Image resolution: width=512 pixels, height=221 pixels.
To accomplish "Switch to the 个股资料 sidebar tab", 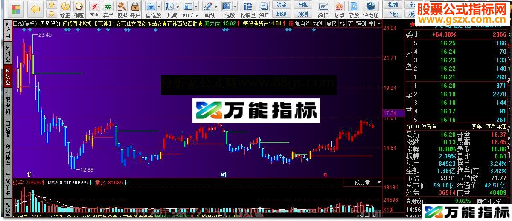I will click(8, 102).
